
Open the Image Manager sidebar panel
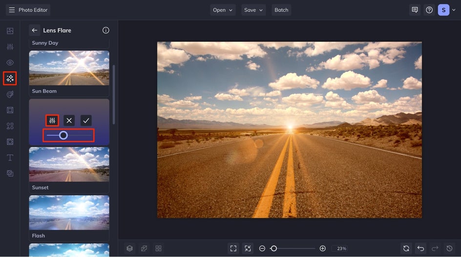tap(10, 31)
